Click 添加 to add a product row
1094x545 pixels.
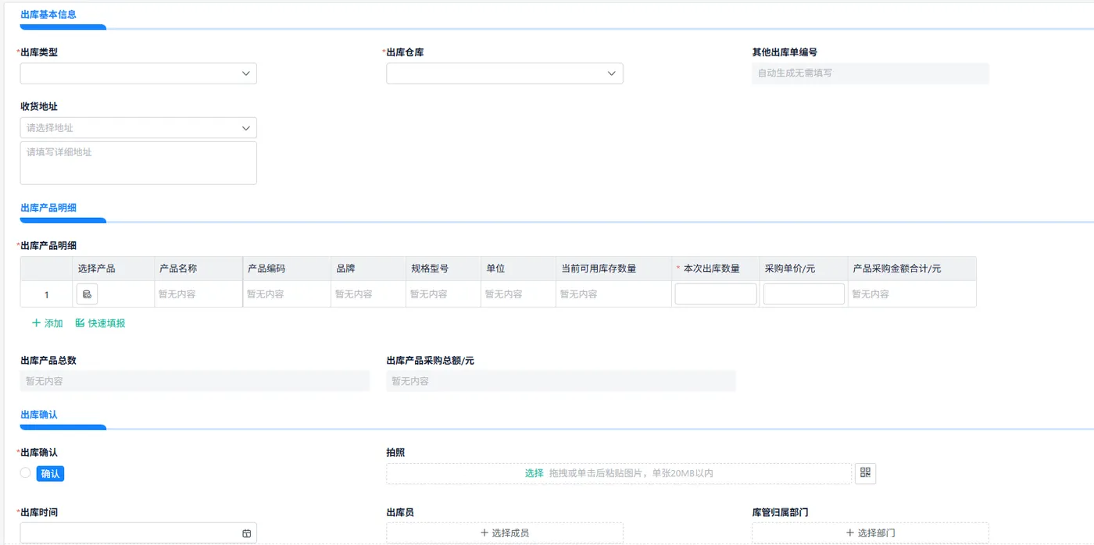pyautogui.click(x=48, y=323)
